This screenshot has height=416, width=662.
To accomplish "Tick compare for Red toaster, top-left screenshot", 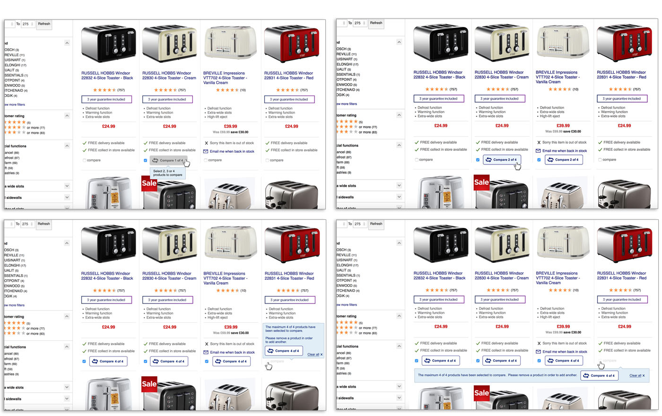I will click(268, 160).
